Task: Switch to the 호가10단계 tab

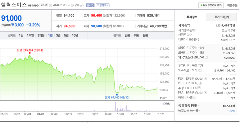Action: tap(221, 17)
